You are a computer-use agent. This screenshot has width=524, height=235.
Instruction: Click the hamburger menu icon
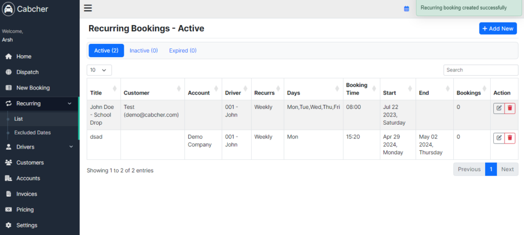[x=88, y=8]
